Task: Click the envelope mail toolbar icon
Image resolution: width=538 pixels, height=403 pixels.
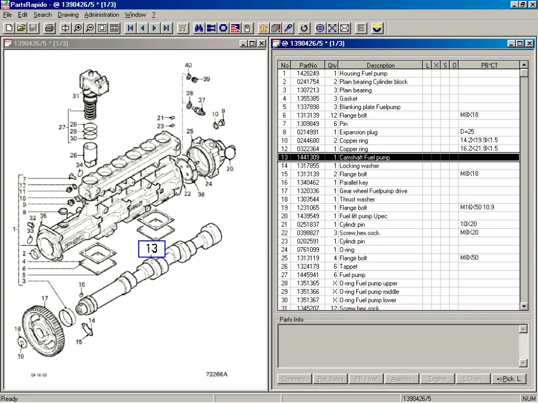Action: pyautogui.click(x=345, y=28)
